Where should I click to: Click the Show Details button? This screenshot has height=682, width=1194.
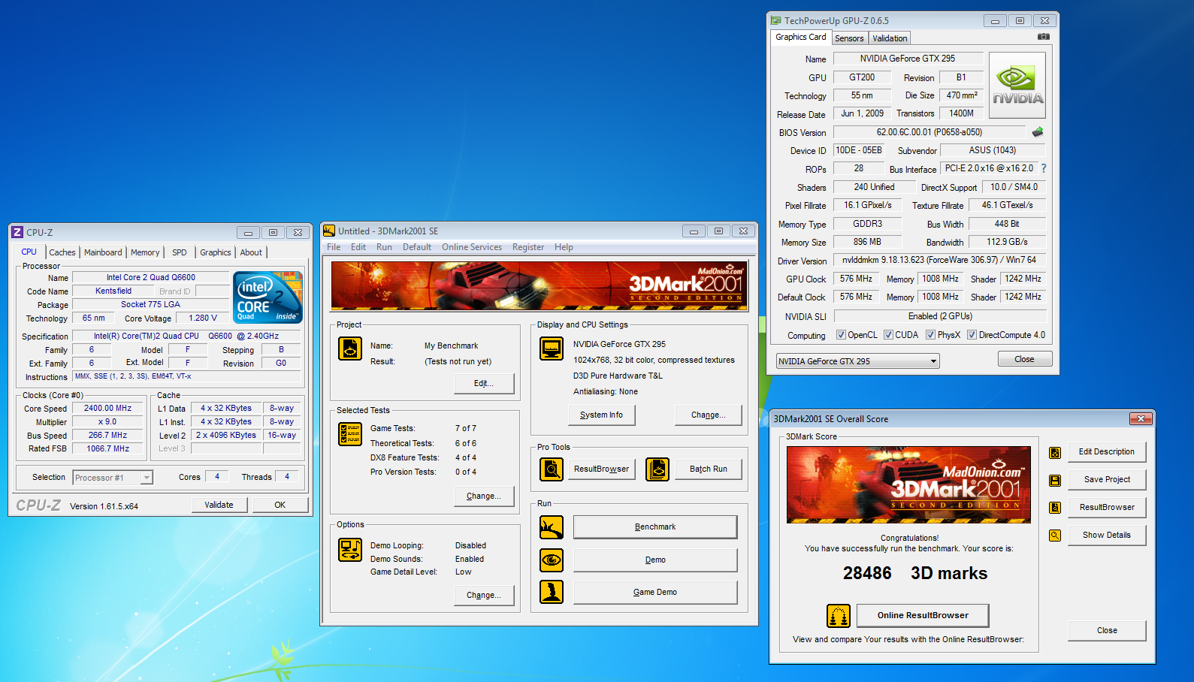click(1107, 535)
